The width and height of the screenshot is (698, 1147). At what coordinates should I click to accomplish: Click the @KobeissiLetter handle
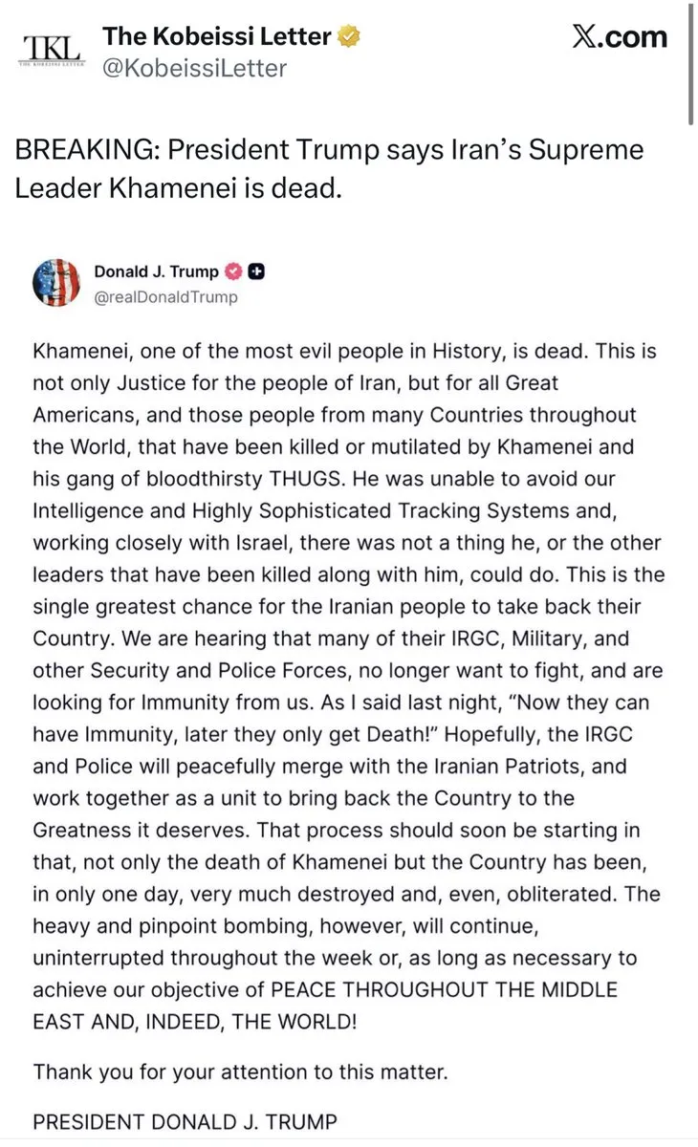click(x=194, y=68)
